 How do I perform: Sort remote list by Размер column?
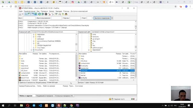(x=119, y=54)
